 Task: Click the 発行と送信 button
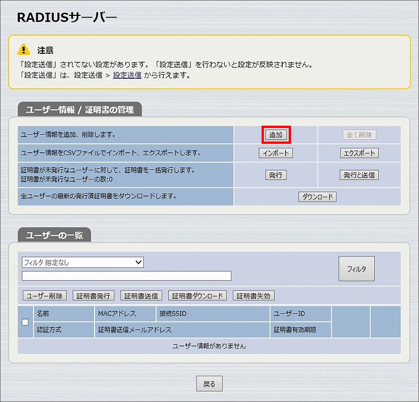[359, 175]
